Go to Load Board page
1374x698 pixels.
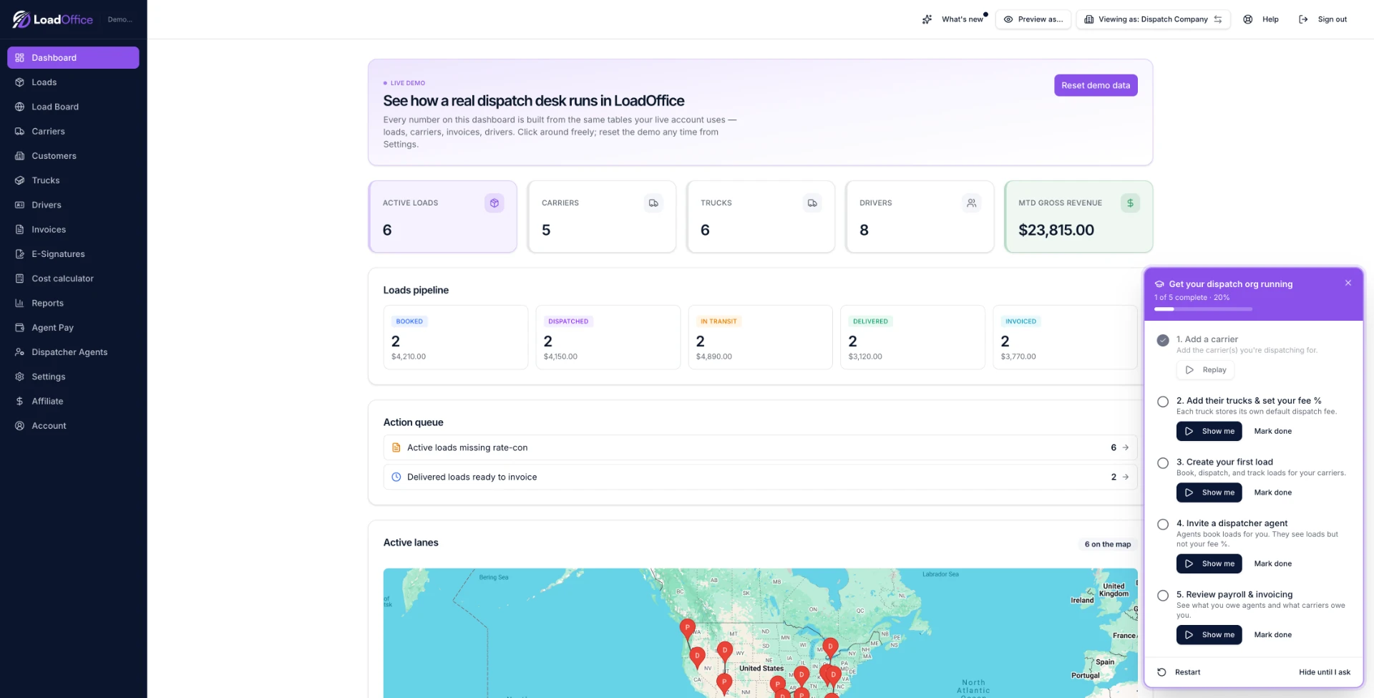click(73, 107)
